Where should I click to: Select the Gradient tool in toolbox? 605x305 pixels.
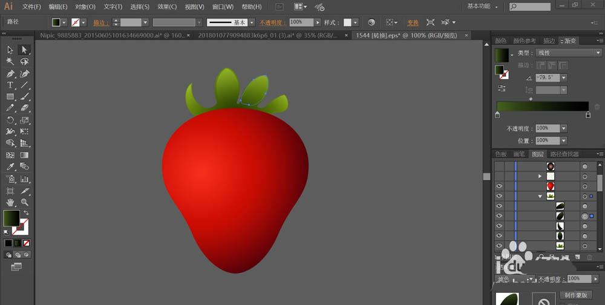24,155
